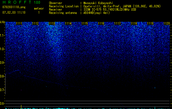172x109 pixels.
Task: Click the 'Receiving Location' label
Action: (x=64, y=6)
